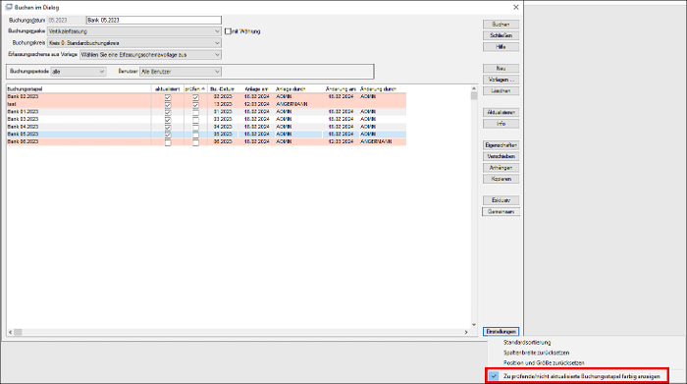Image resolution: width=687 pixels, height=384 pixels.
Task: Click the Einstellungen button
Action: tap(501, 332)
